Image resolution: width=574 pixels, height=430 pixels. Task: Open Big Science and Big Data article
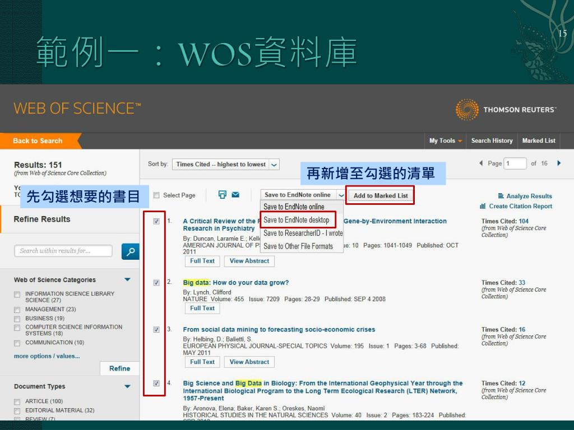pyautogui.click(x=323, y=390)
